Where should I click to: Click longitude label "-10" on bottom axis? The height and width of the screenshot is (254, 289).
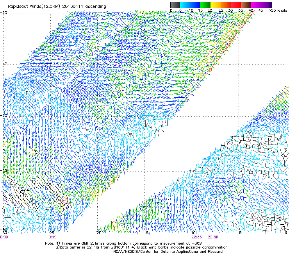[192, 233]
